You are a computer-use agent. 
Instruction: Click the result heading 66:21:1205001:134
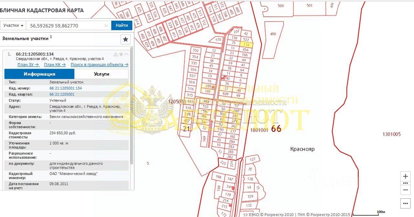pos(35,54)
